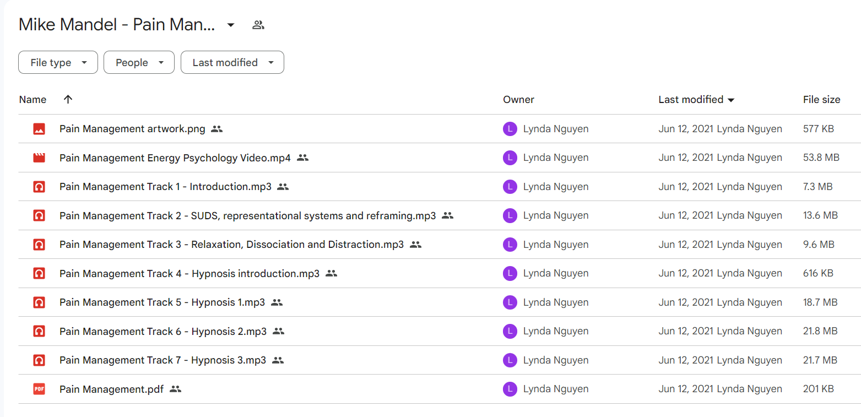
Task: Select file Pain Management artwork.png
Action: [132, 129]
